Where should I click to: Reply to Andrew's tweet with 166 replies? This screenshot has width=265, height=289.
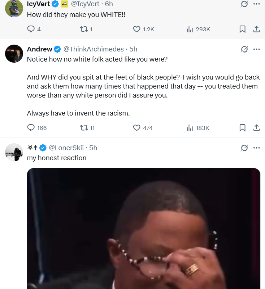[x=31, y=128]
